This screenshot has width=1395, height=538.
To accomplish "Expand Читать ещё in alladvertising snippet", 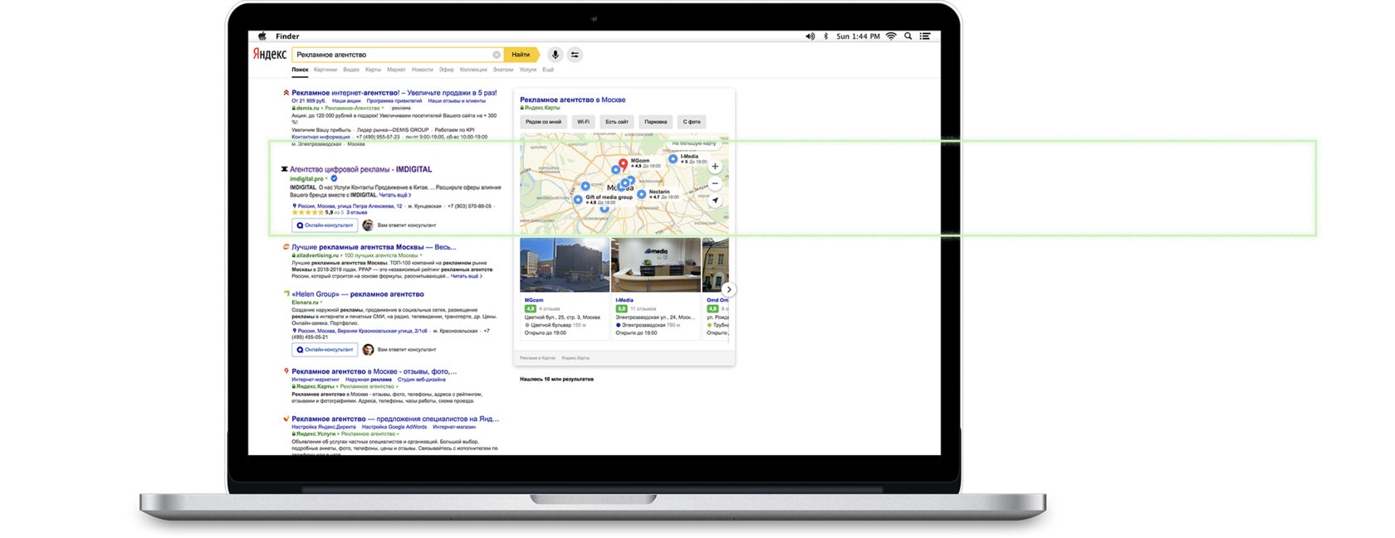I will [x=467, y=276].
